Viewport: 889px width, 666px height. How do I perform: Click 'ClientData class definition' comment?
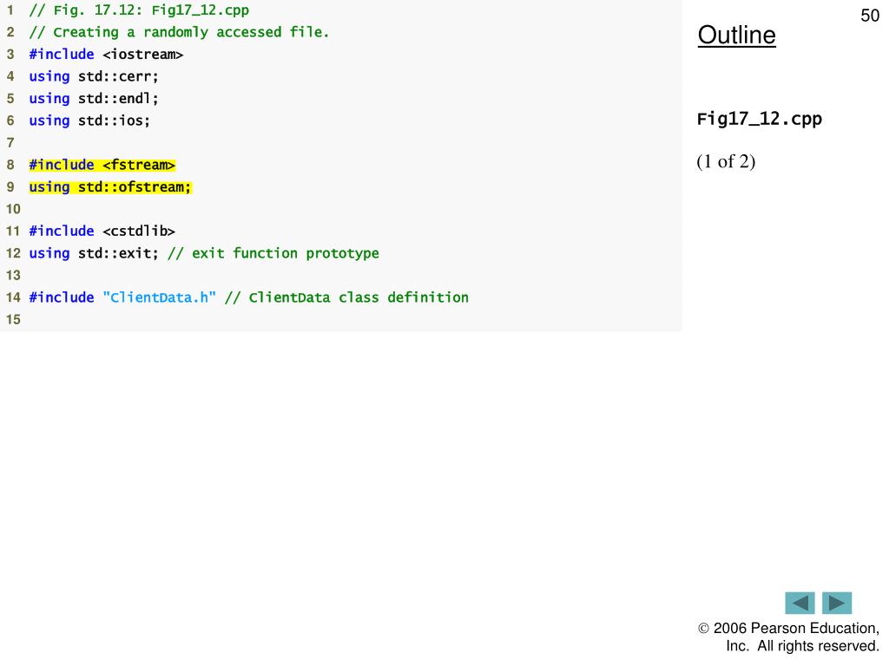pos(347,297)
